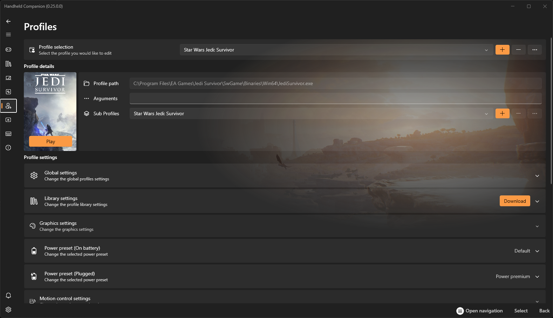This screenshot has width=553, height=318.
Task: Click the Open navigation label
Action: tap(484, 311)
